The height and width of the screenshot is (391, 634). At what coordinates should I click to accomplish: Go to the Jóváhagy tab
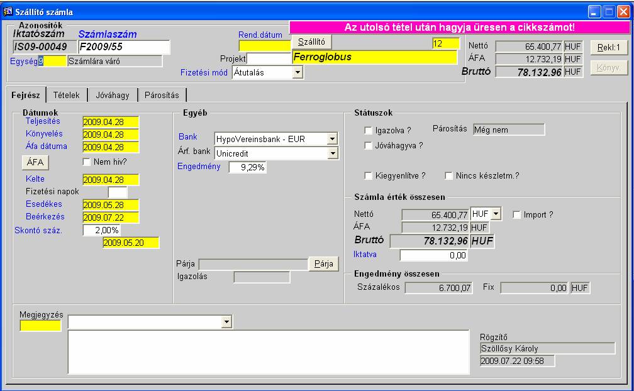[x=113, y=96]
